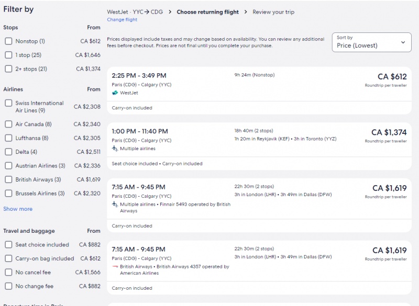This screenshot has height=306, width=419.
Task: Click the CA $1,566 price beside No cancel fee
Action: point(87,273)
